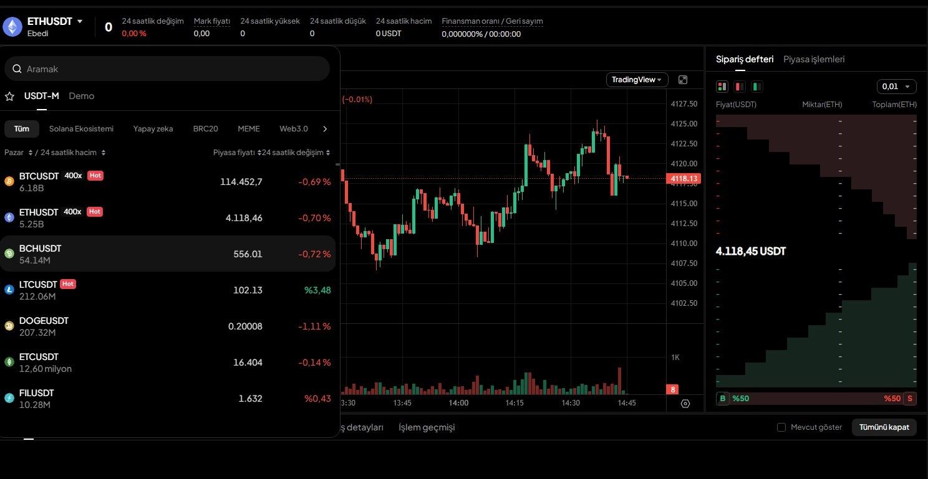Screen dimensions: 928x479
Task: Select the Solana Ekosistemi category filter
Action: tap(81, 129)
